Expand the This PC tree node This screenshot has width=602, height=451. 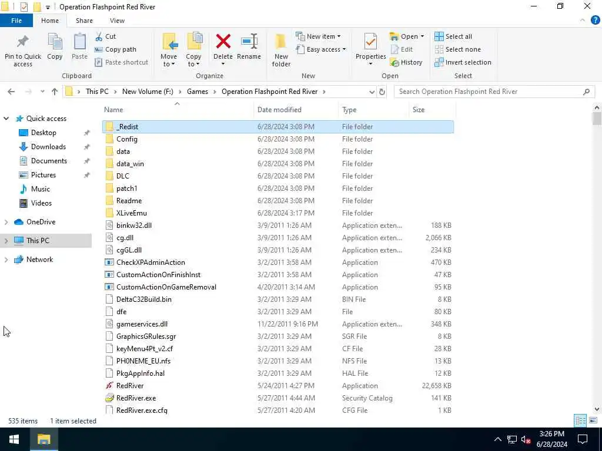tap(6, 241)
